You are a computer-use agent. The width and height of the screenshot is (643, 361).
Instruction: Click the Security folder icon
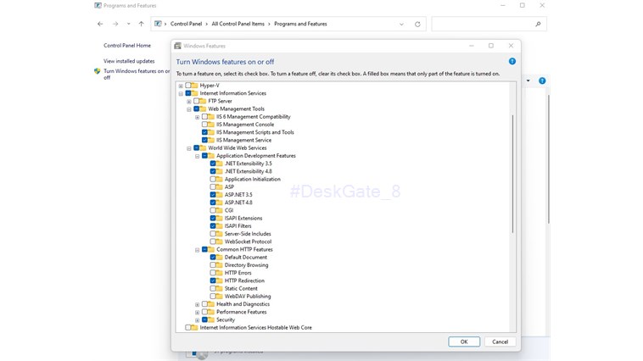point(210,319)
